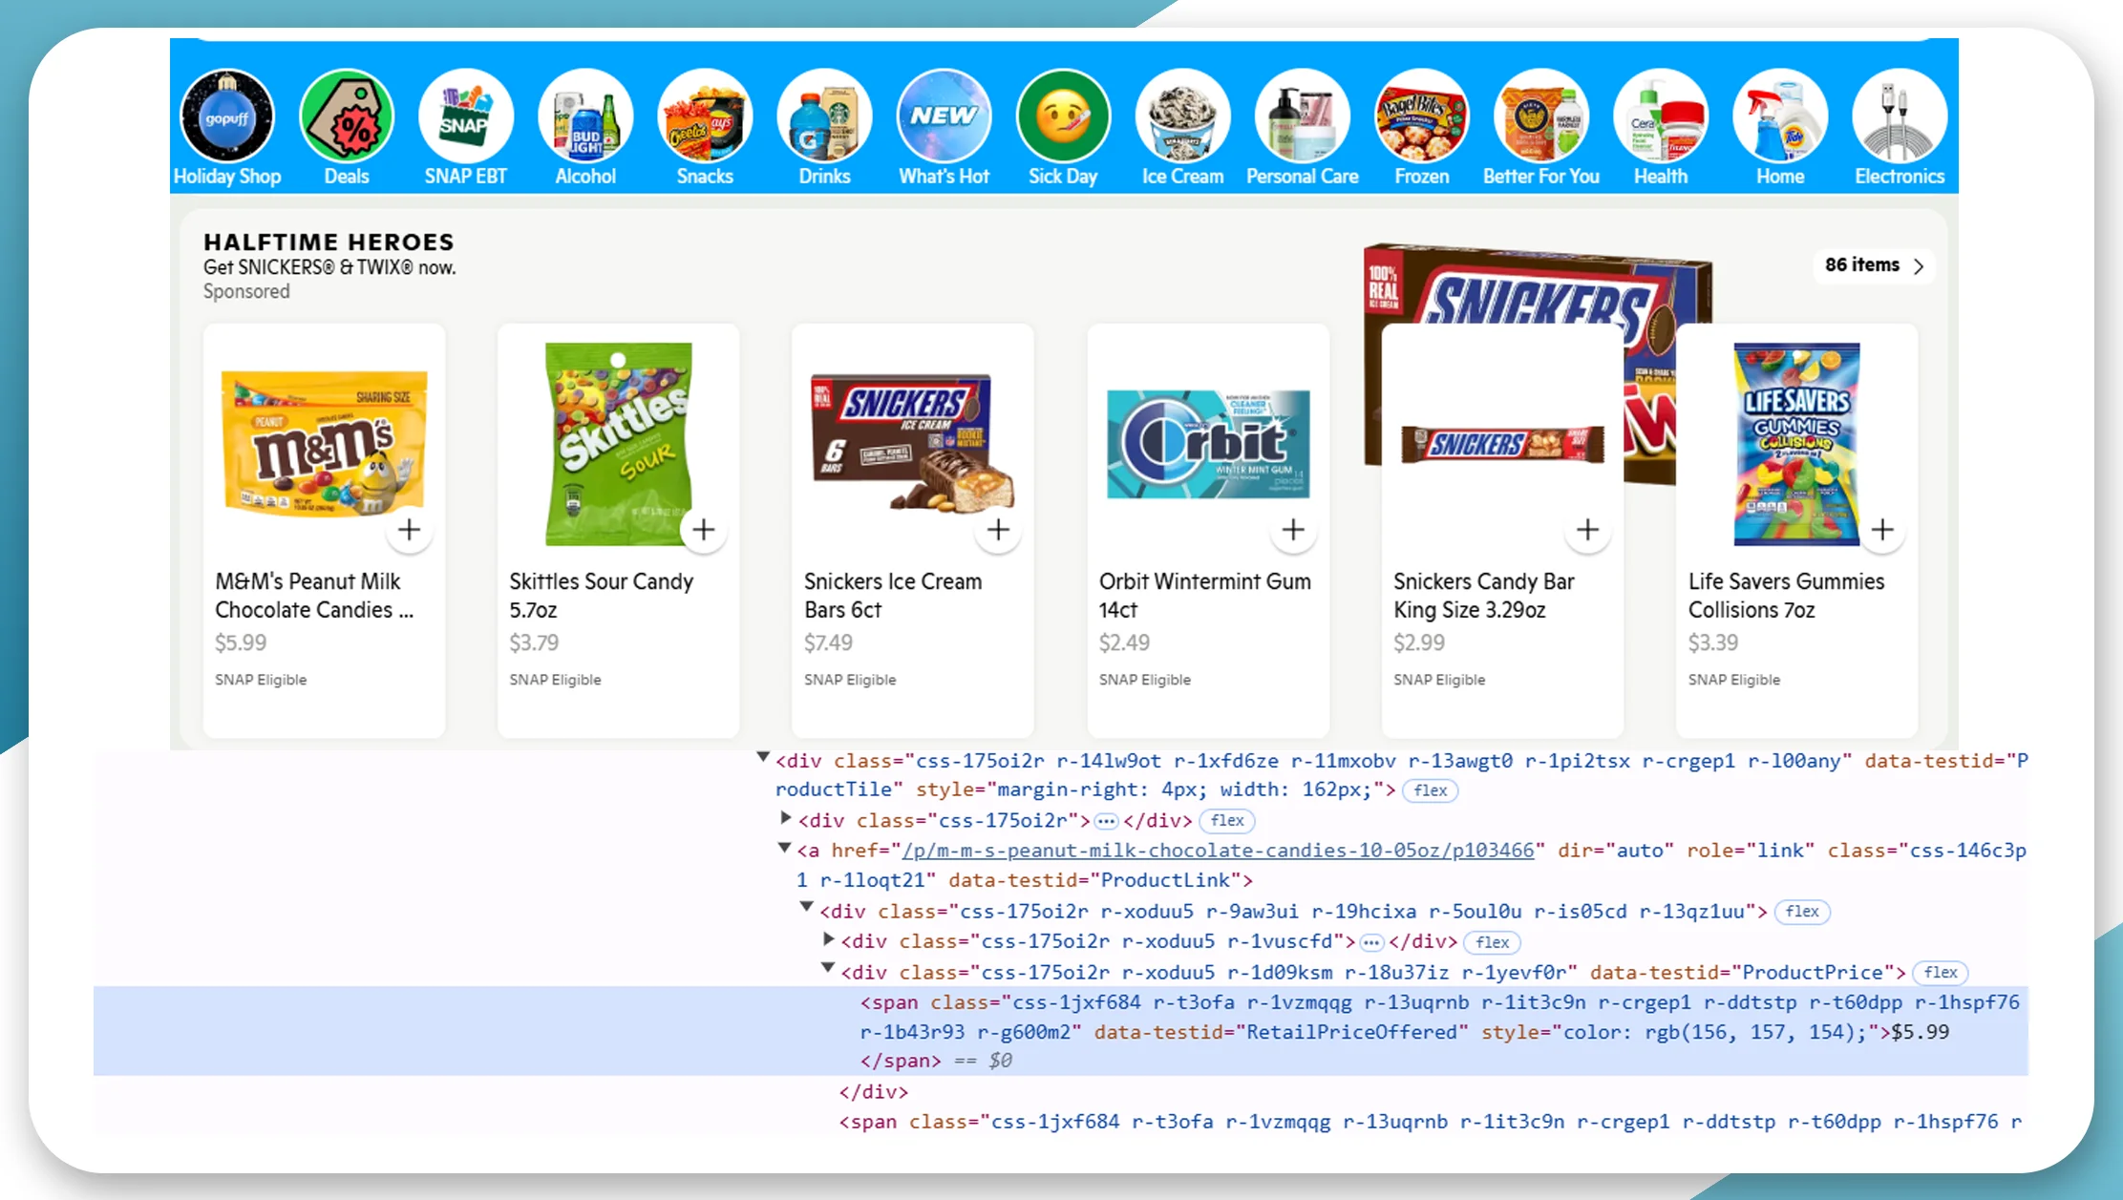Image resolution: width=2123 pixels, height=1200 pixels.
Task: Open Snickers Candy Bar King Size title
Action: [1484, 596]
